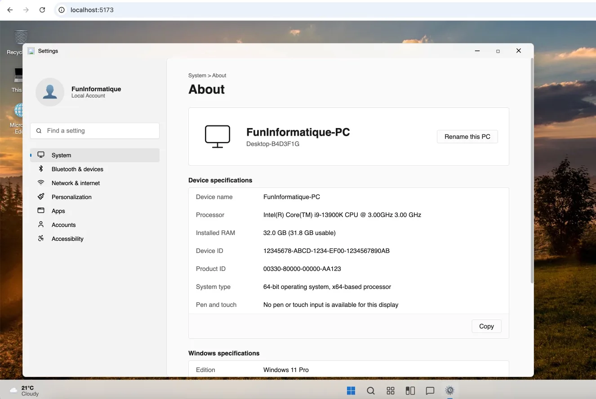Screen dimensions: 596x399
Task: Open Accounts settings
Action: coord(63,225)
